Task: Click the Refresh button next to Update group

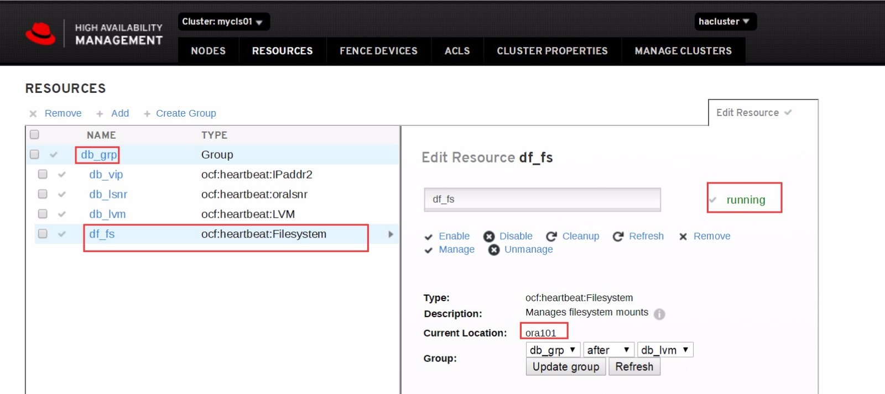Action: click(634, 367)
